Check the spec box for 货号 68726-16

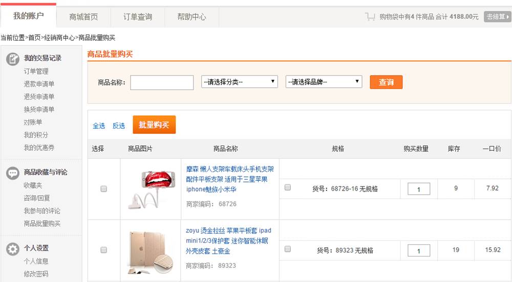(288, 187)
